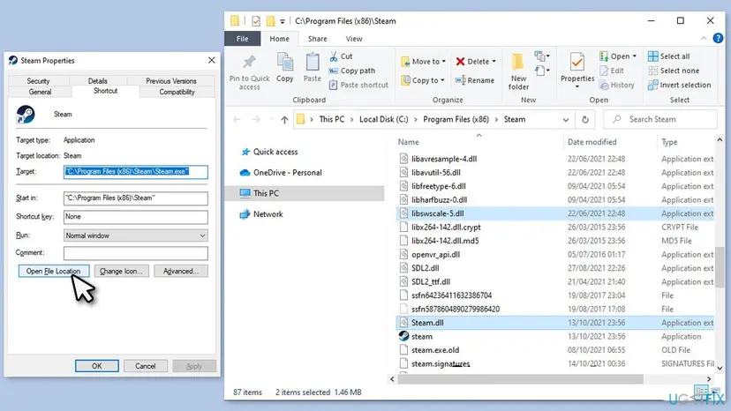Screen dimensions: 731x411
Task: Click into the Target path field
Action: click(x=136, y=172)
